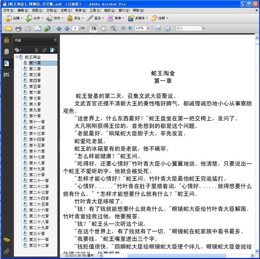Open the File (文件) menu
Viewport: 260px width, 259px height.
[9, 10]
